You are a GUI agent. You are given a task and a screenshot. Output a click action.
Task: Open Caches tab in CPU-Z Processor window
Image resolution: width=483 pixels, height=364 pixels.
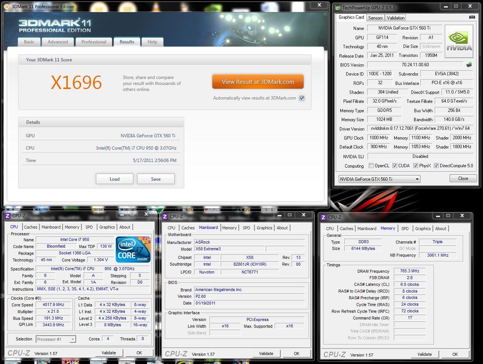coord(31,227)
